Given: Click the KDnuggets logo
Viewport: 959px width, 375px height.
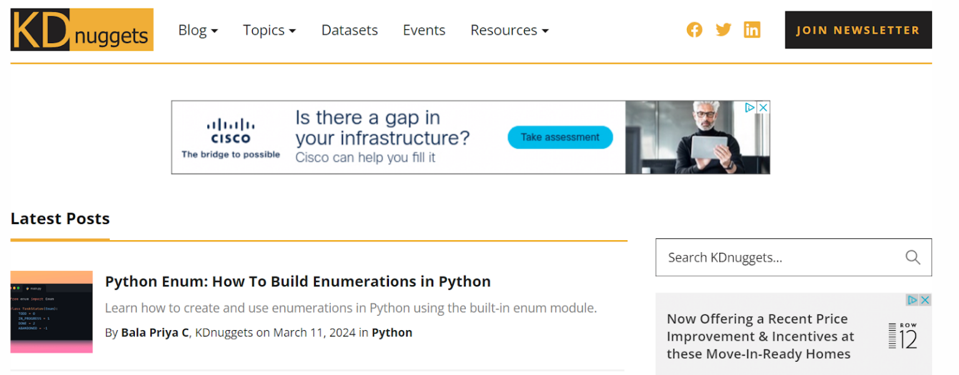Looking at the screenshot, I should coord(81,29).
